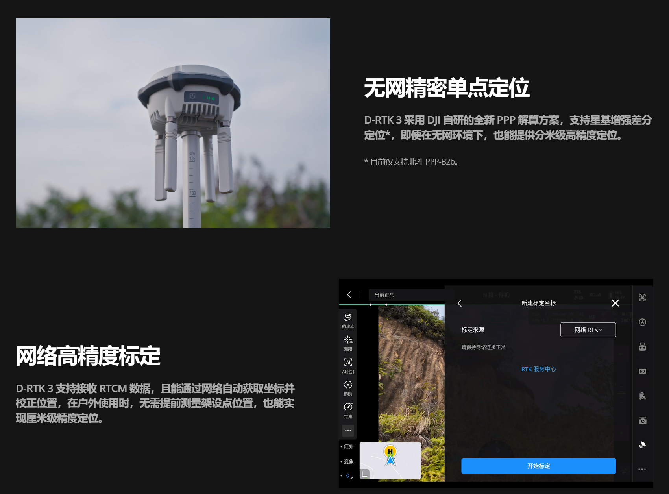Click the 请保持网络连接正常 hint text

pos(483,347)
